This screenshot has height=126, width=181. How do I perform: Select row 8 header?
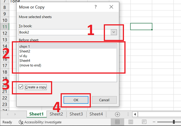point(5,7)
